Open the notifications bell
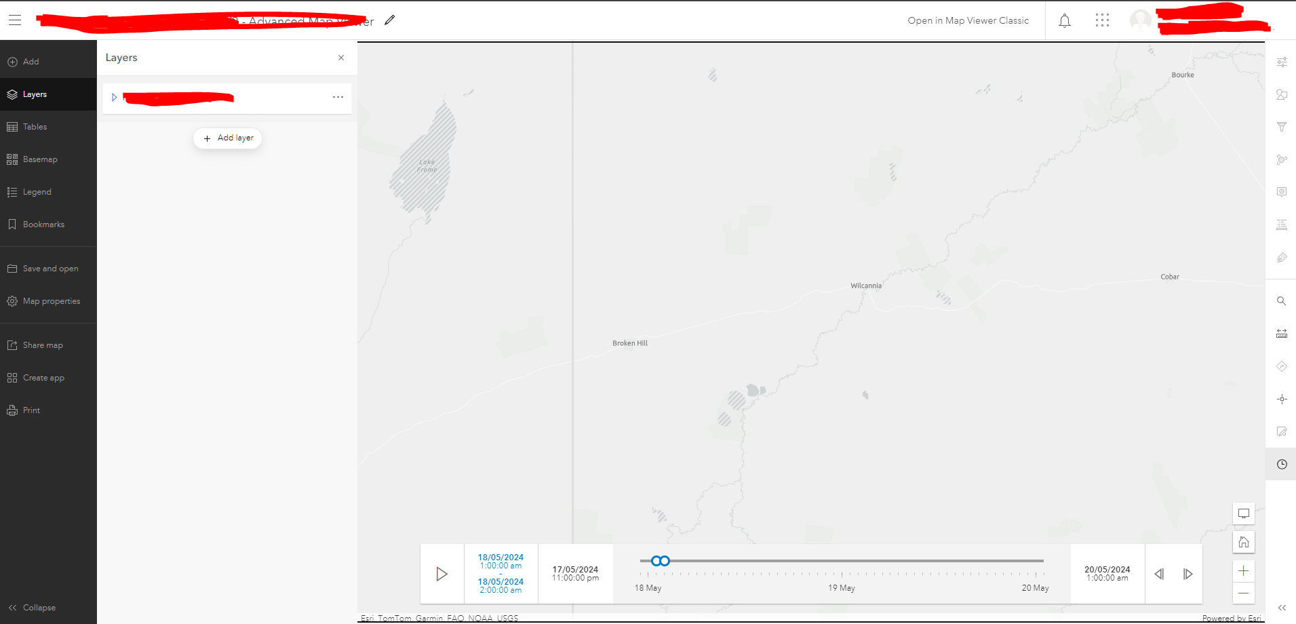Screen dimensions: 1296x624 [1064, 20]
